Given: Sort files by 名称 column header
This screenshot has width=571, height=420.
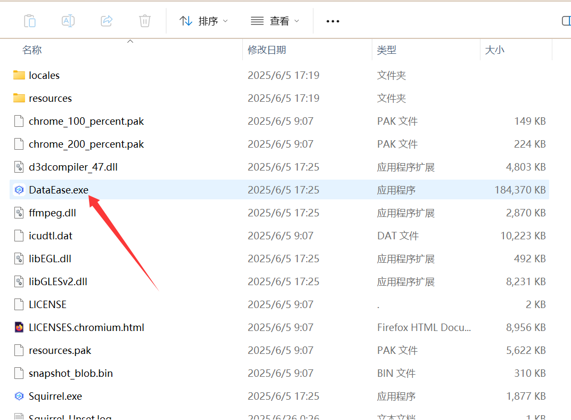Looking at the screenshot, I should pyautogui.click(x=32, y=50).
